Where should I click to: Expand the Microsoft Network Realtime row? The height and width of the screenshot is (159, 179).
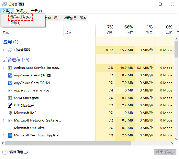pos(4,120)
